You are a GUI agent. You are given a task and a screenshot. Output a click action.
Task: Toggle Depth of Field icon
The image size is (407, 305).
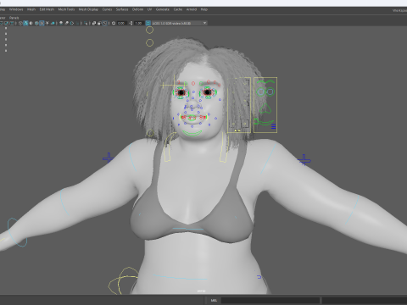(77, 23)
